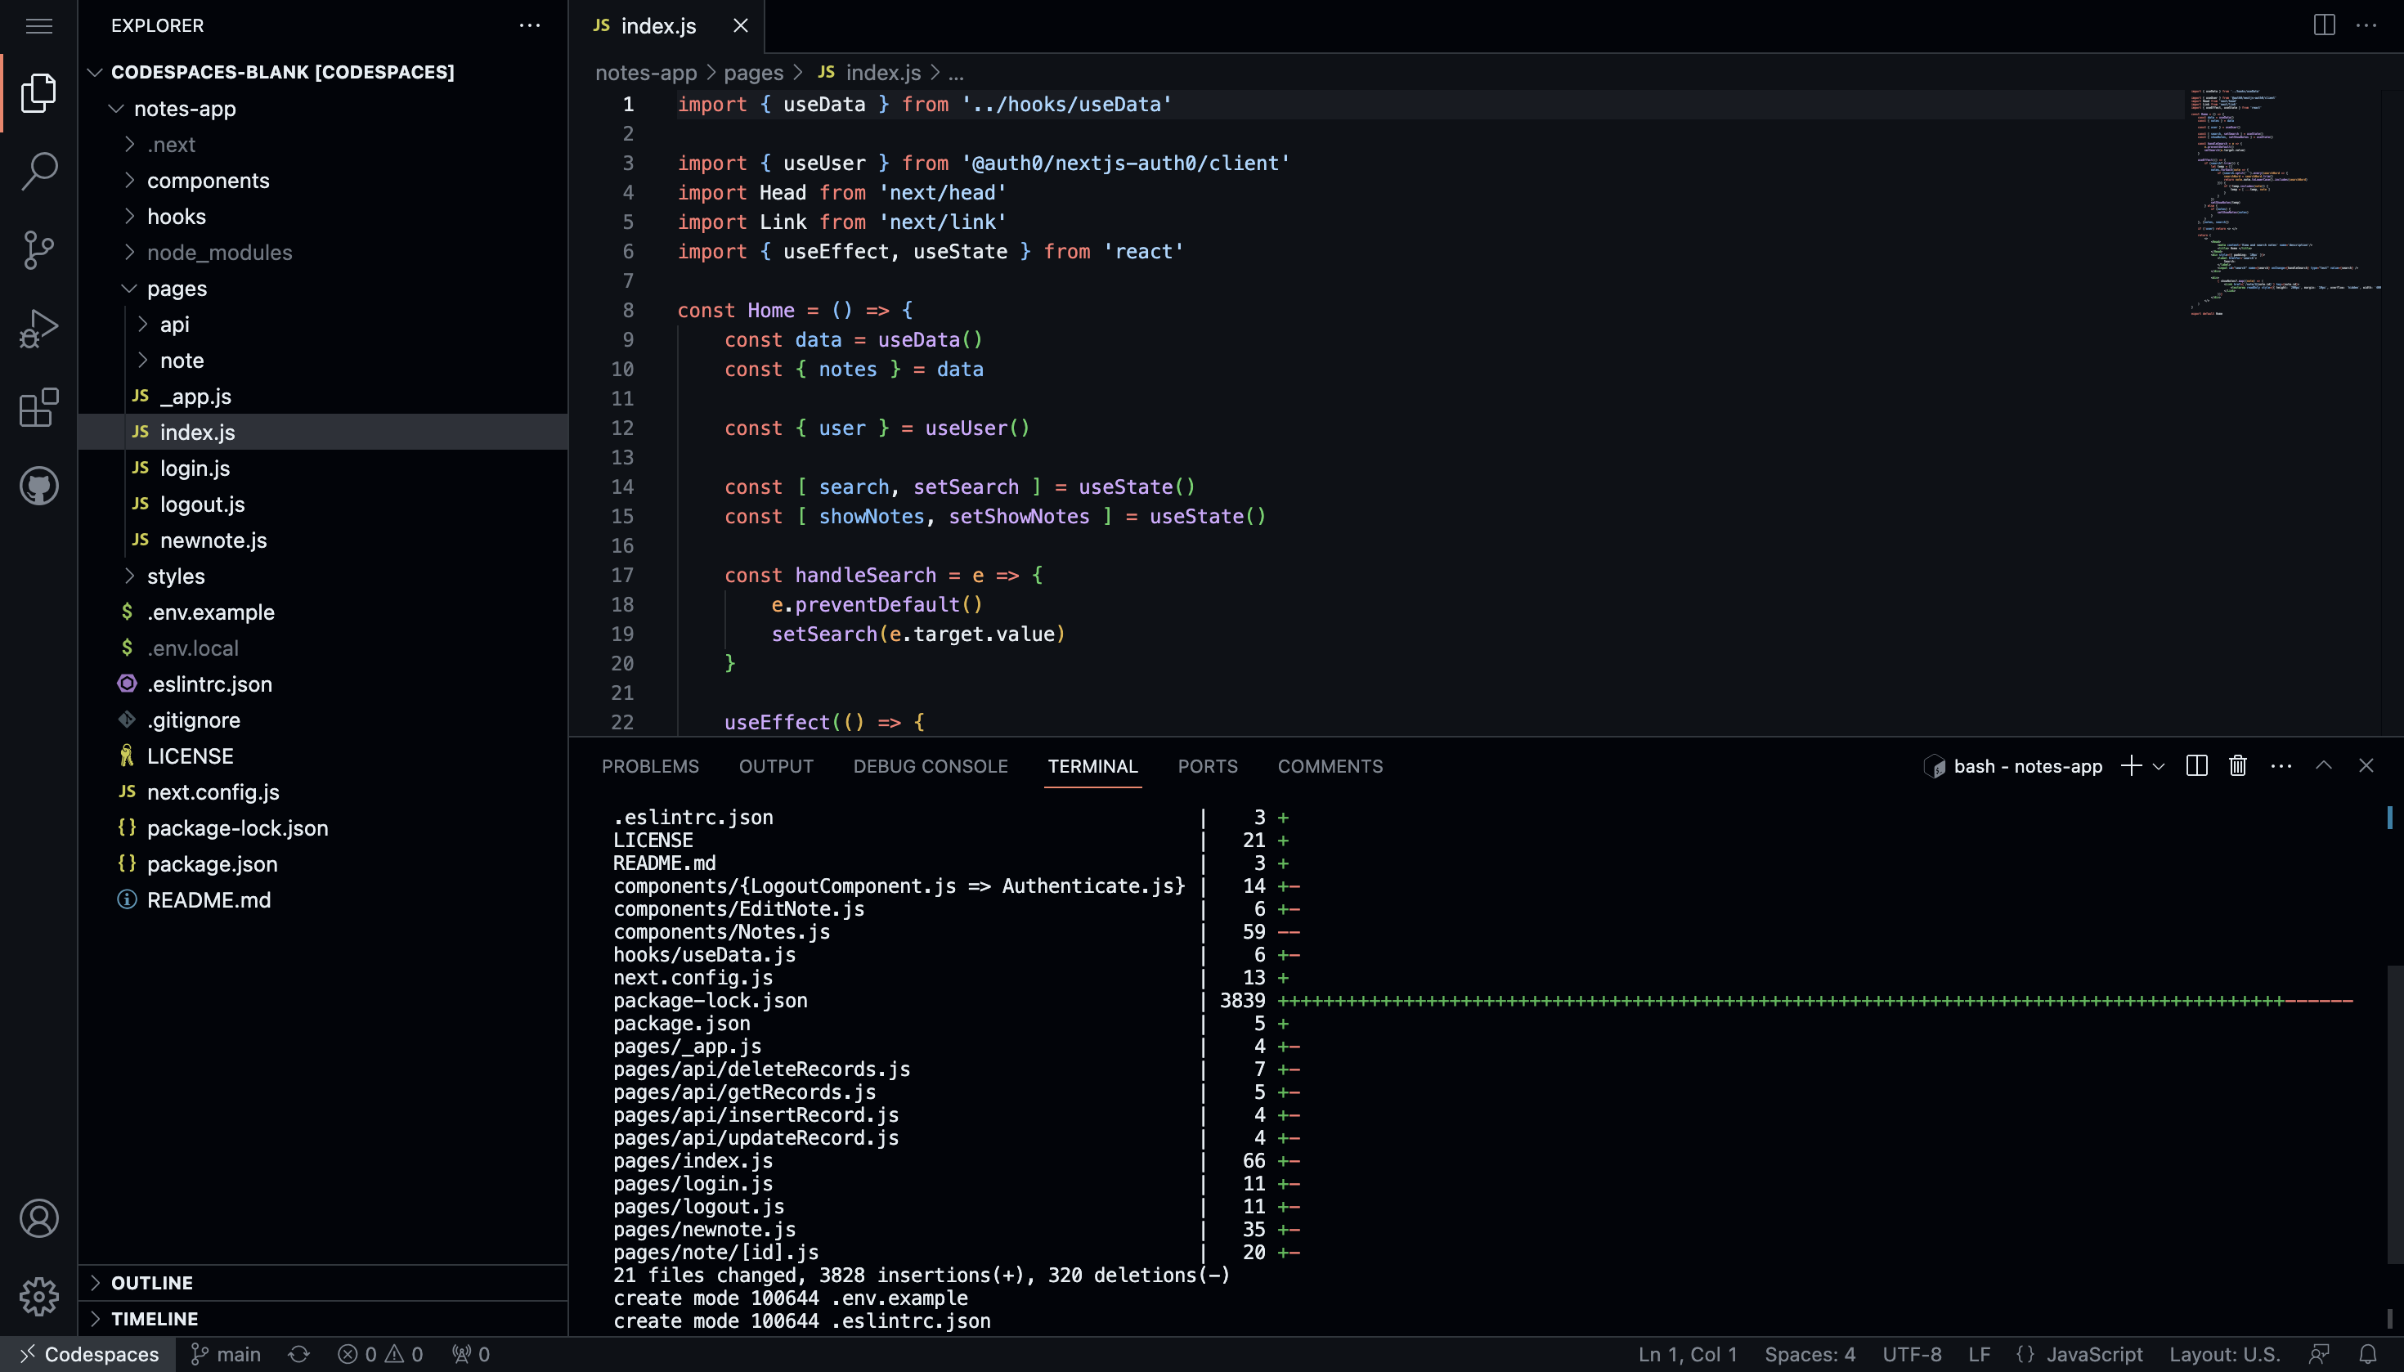Open Manage settings gear

(x=38, y=1297)
